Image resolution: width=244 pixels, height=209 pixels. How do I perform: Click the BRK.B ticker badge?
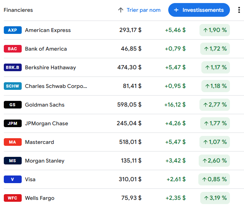pyautogui.click(x=13, y=67)
